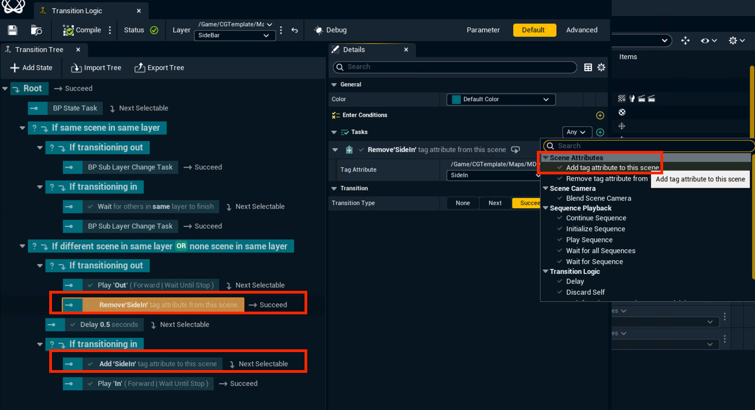Click the search field in Details panel

pyautogui.click(x=455, y=67)
